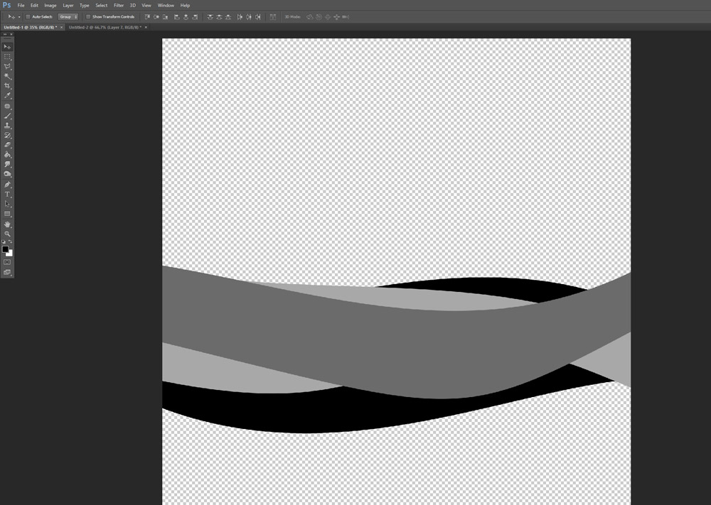Viewport: 711px width, 505px height.
Task: Select the Zoom tool
Action: tap(8, 234)
